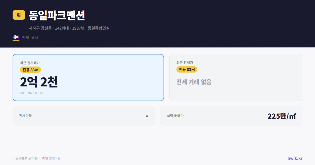The image size is (315, 165).
Task: Click the apartment name 동일파크맨션
Action: [56, 15]
